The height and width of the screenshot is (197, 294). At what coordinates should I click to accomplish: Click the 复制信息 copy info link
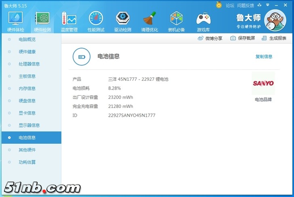264,57
